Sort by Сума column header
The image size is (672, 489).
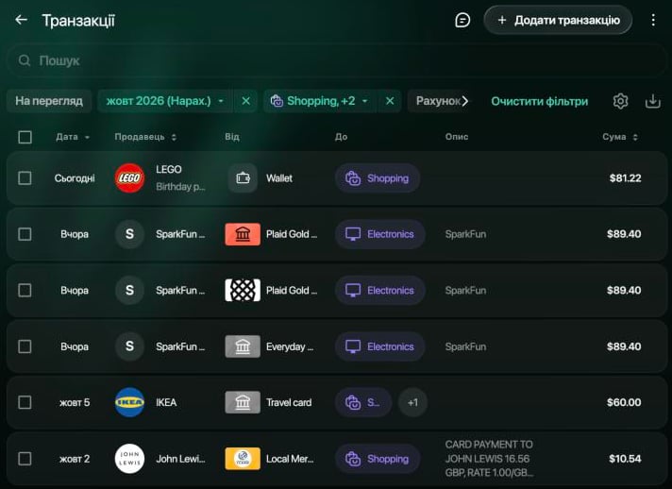tap(620, 137)
